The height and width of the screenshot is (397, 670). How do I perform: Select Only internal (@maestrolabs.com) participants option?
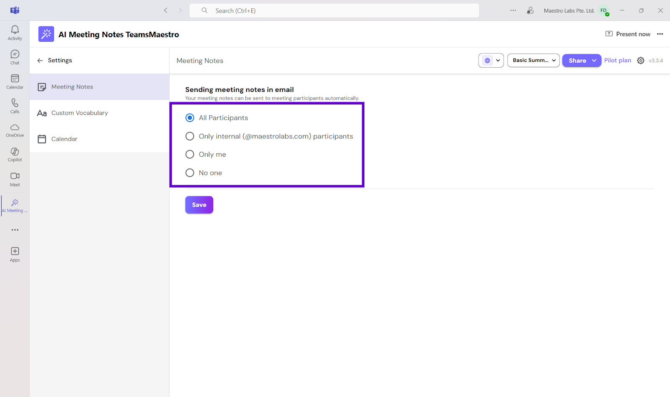tap(190, 136)
